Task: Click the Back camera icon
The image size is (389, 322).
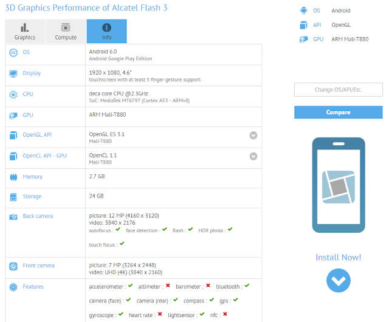Action: point(13,217)
